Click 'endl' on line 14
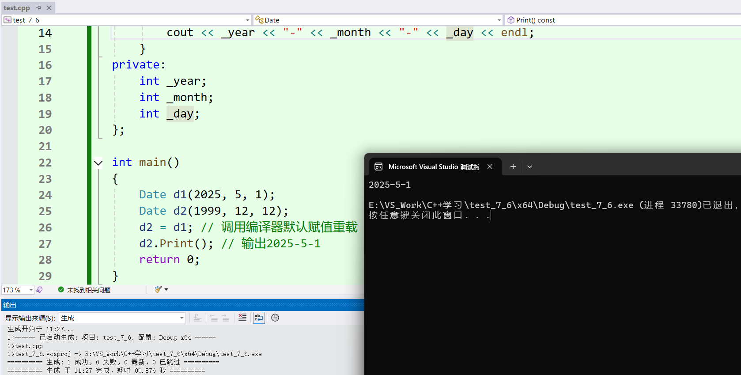 coord(514,33)
